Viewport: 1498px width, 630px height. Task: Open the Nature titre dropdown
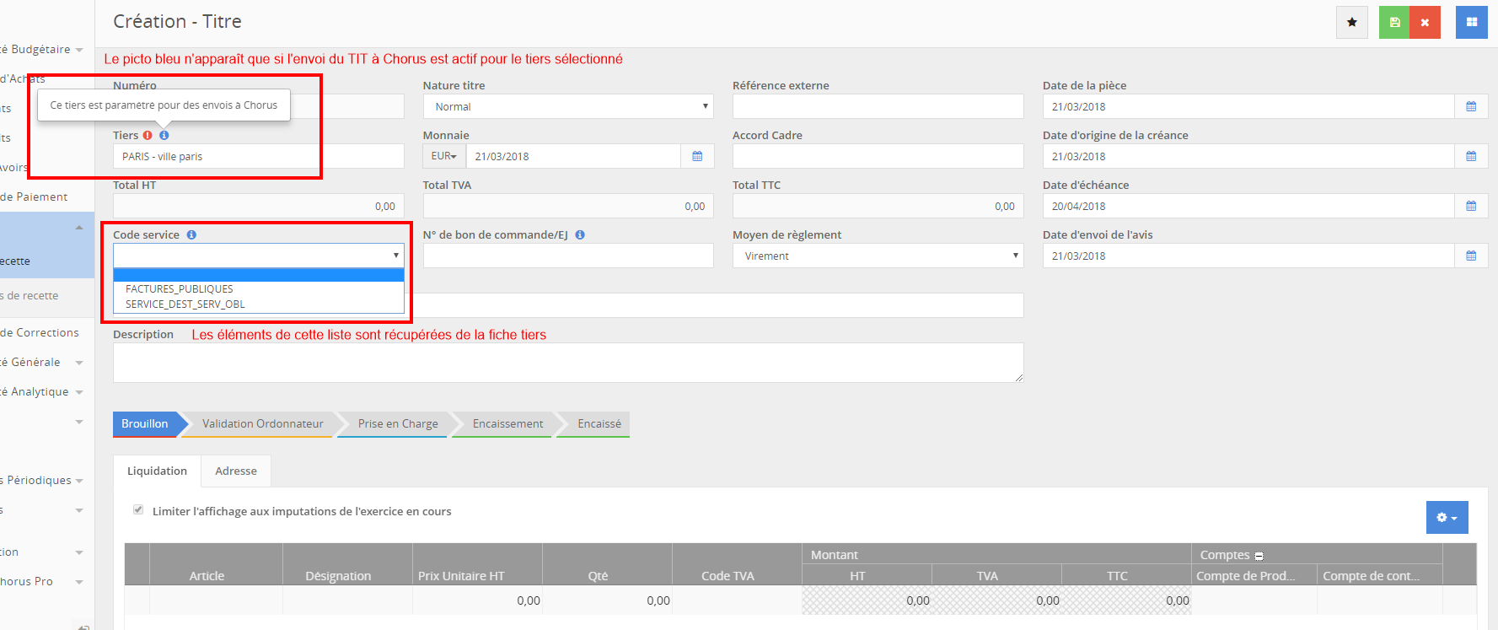tap(567, 107)
